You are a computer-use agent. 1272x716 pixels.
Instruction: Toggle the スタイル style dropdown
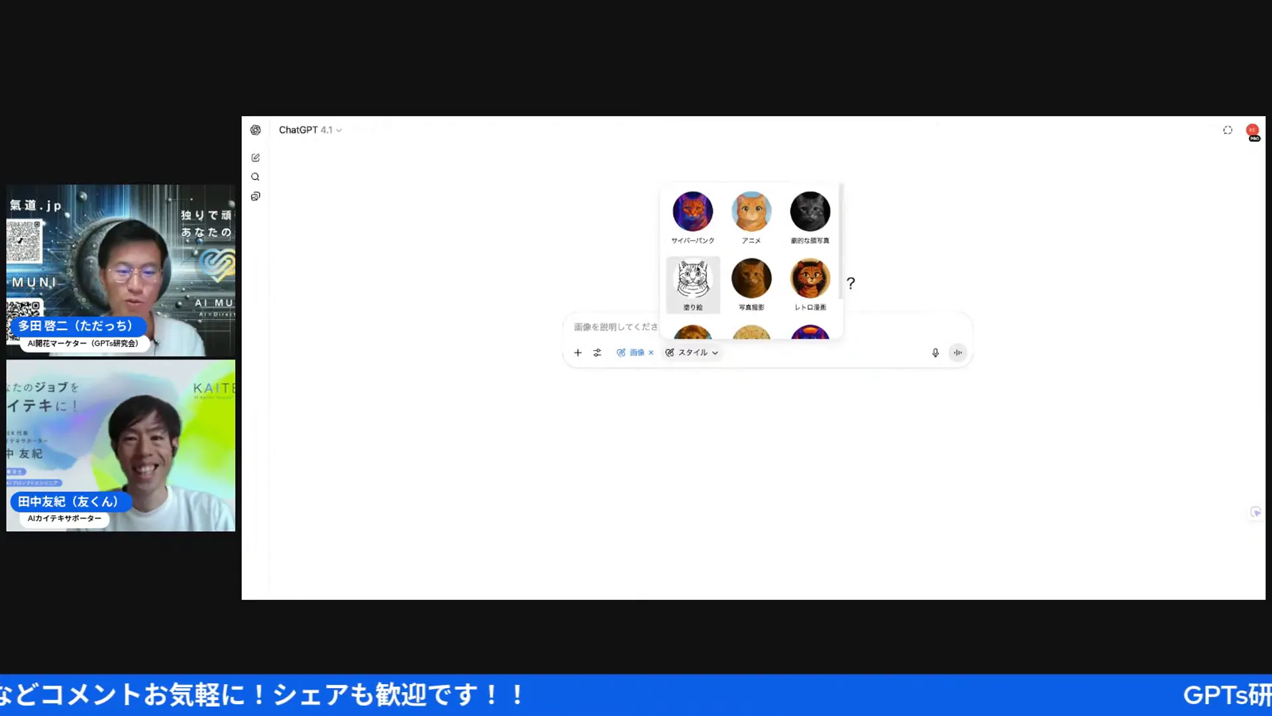point(692,353)
